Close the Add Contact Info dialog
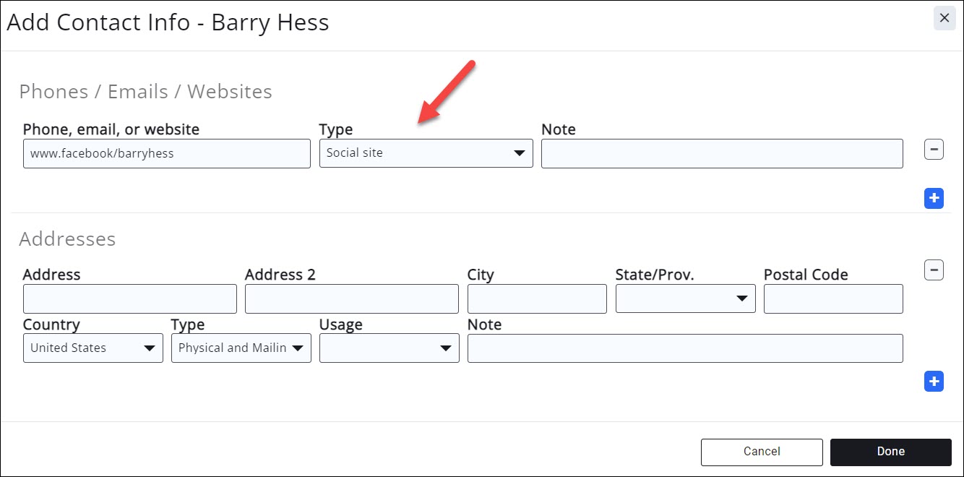 pyautogui.click(x=944, y=19)
